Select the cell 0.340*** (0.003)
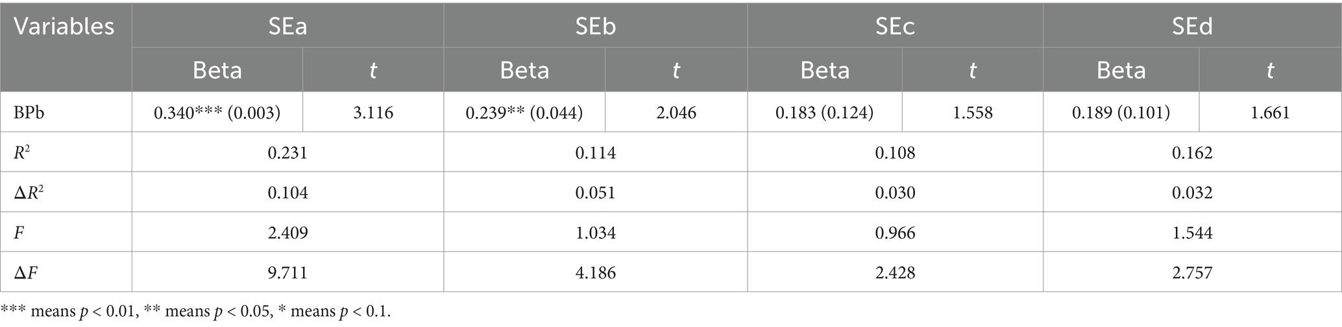The width and height of the screenshot is (1342, 327). pos(217,112)
